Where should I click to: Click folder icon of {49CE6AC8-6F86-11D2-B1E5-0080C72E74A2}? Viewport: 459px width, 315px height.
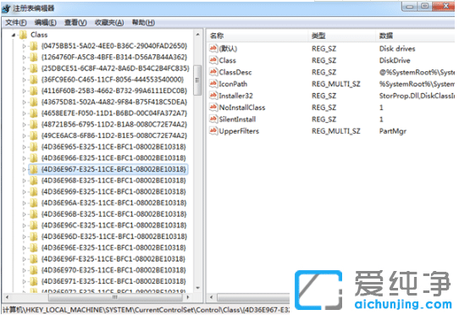(x=34, y=135)
